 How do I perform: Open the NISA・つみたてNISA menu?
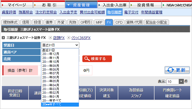pyautogui.click(x=177, y=5)
